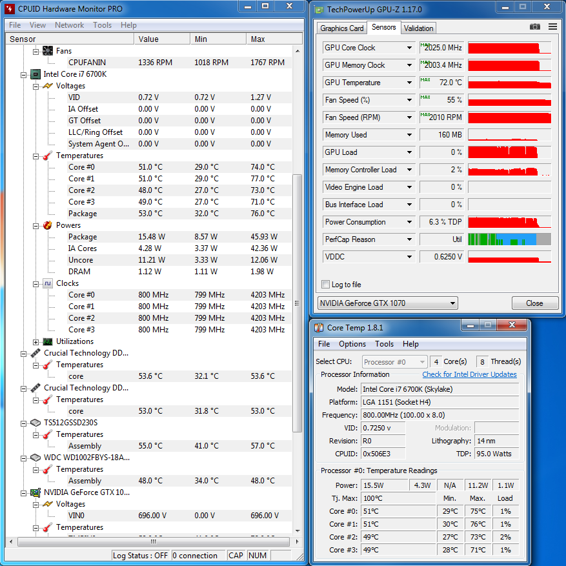Viewport: 566px width, 566px height.
Task: Click the Powers flame icon
Action: pos(48,225)
